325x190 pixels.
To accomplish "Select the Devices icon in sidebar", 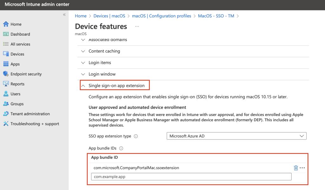I will coord(6,54).
